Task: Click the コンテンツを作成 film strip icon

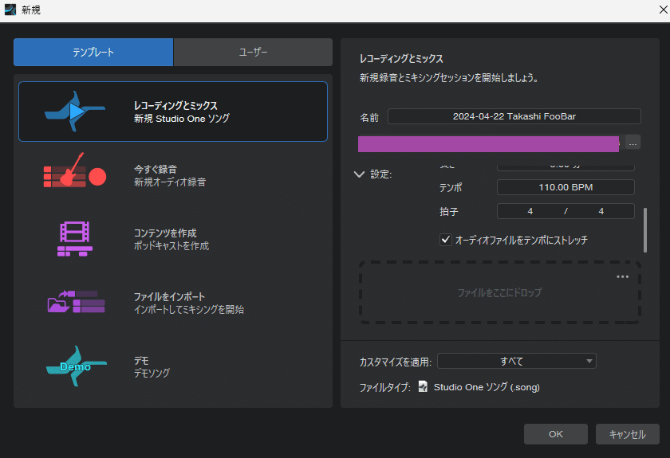Action: (x=75, y=239)
